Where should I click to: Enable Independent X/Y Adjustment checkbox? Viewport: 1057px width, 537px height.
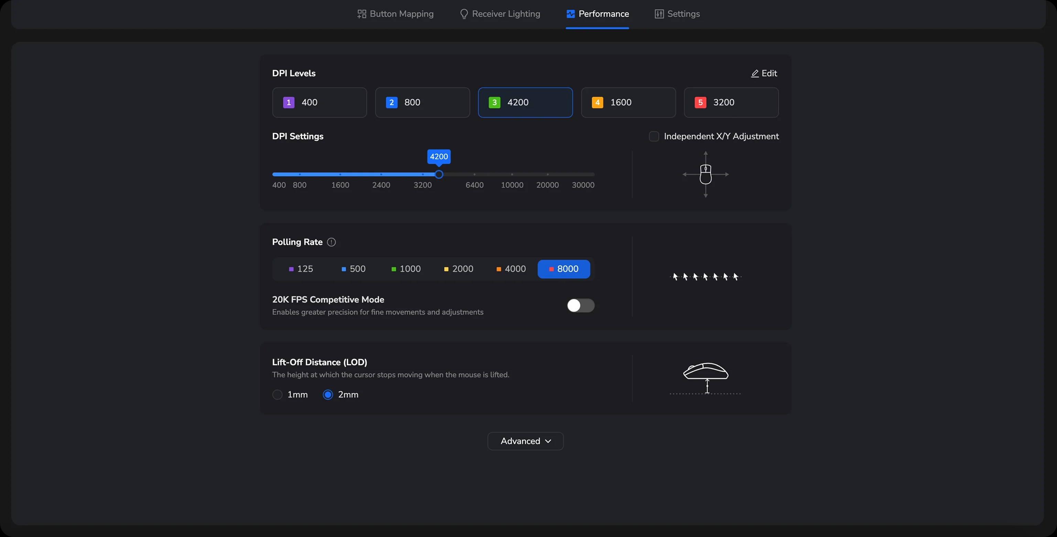click(x=654, y=136)
